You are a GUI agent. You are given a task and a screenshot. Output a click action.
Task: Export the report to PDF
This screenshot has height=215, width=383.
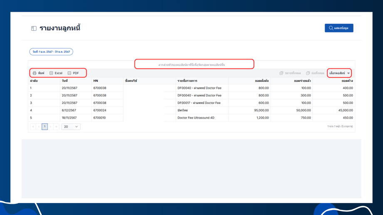click(x=73, y=73)
